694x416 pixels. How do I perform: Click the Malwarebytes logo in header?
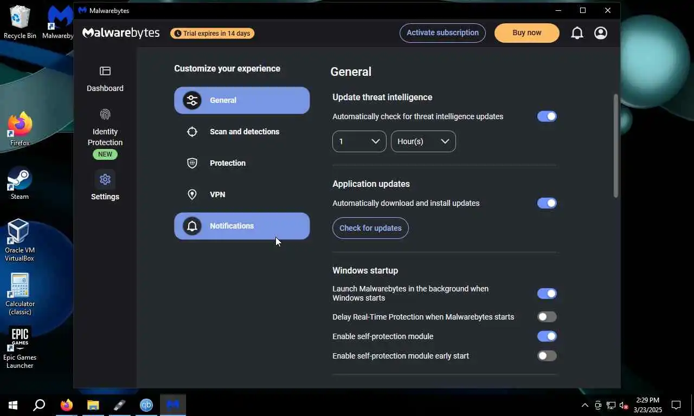121,33
